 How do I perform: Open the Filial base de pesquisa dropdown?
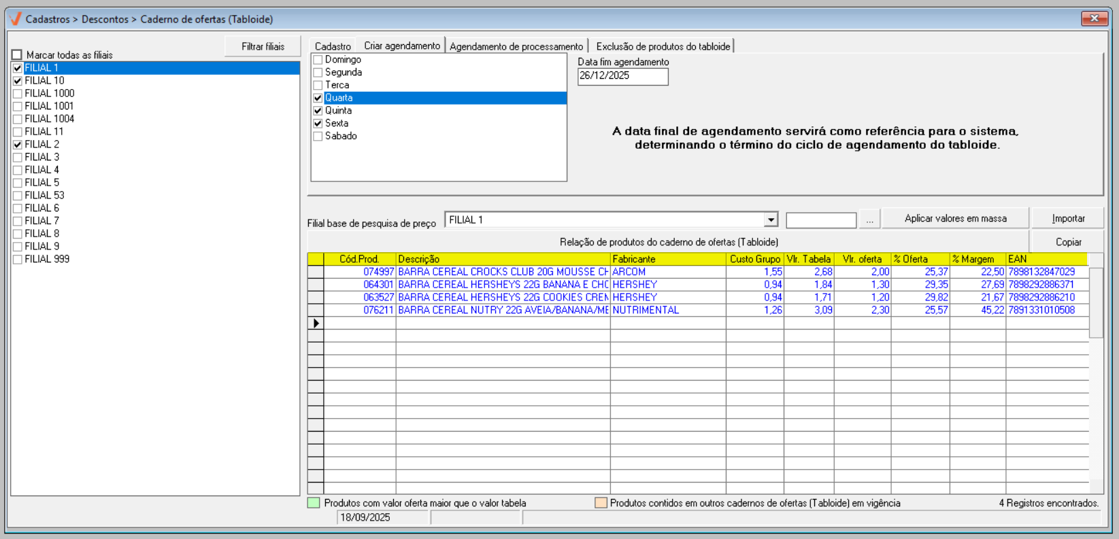[770, 220]
